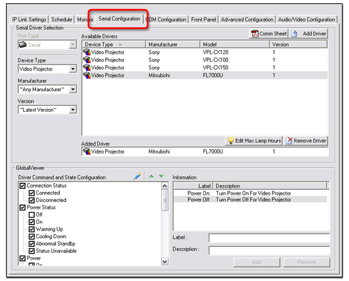Uncheck the Disconnected checkbox
This screenshot has height=281, width=349.
[x=31, y=200]
